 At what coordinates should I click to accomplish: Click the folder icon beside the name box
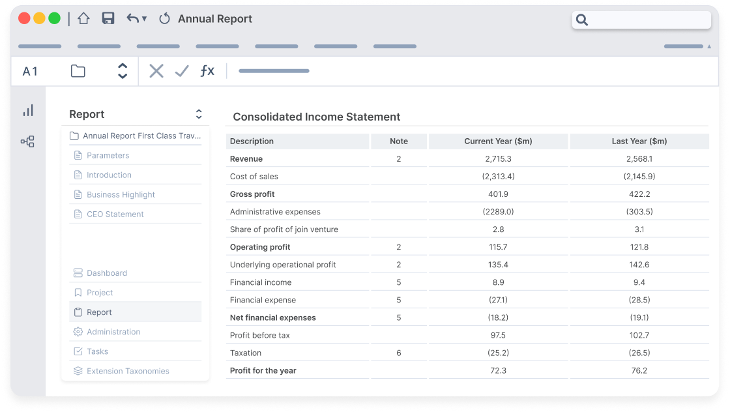pos(77,70)
